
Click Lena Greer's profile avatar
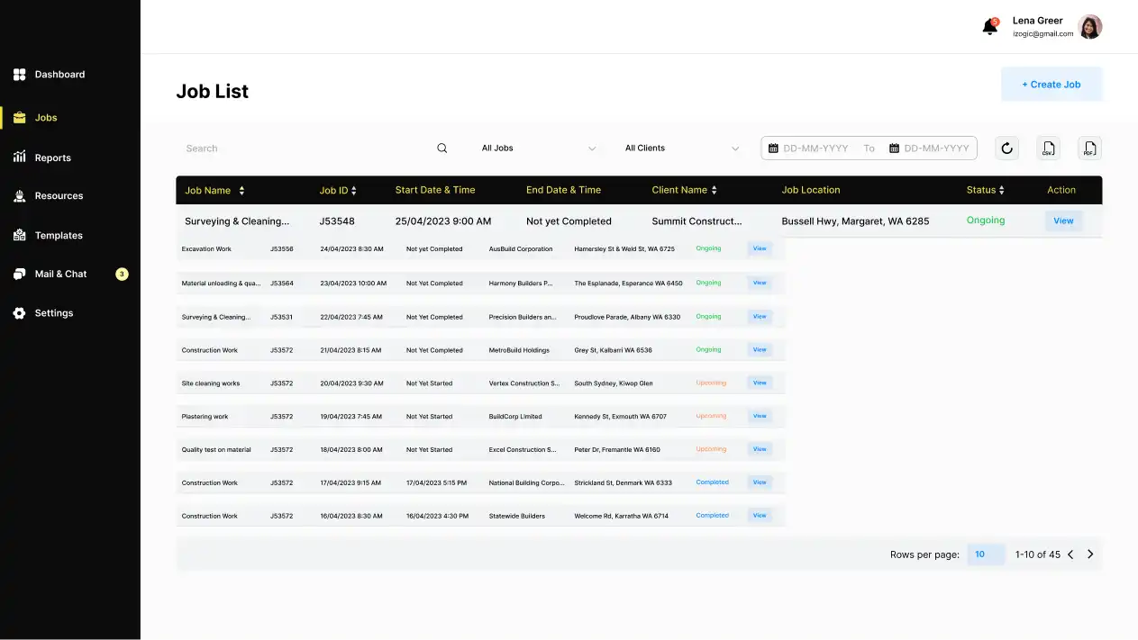(x=1090, y=27)
